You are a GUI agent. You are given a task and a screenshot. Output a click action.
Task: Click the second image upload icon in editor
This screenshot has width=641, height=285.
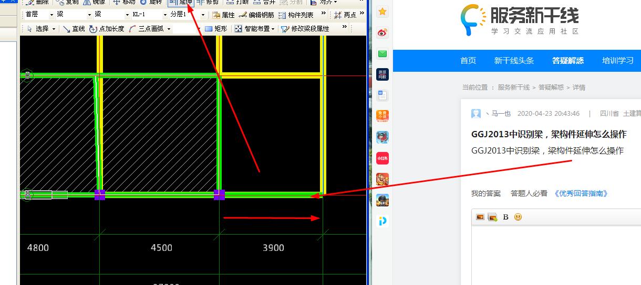pos(492,217)
